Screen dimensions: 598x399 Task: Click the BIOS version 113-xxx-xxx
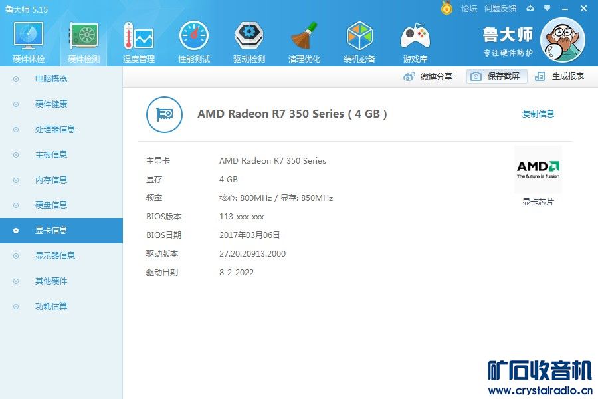click(x=241, y=217)
